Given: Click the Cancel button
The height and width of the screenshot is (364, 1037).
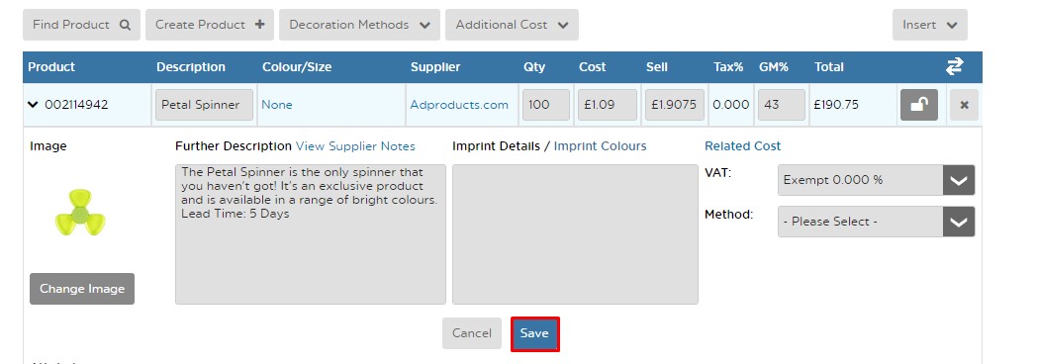Looking at the screenshot, I should [x=472, y=333].
